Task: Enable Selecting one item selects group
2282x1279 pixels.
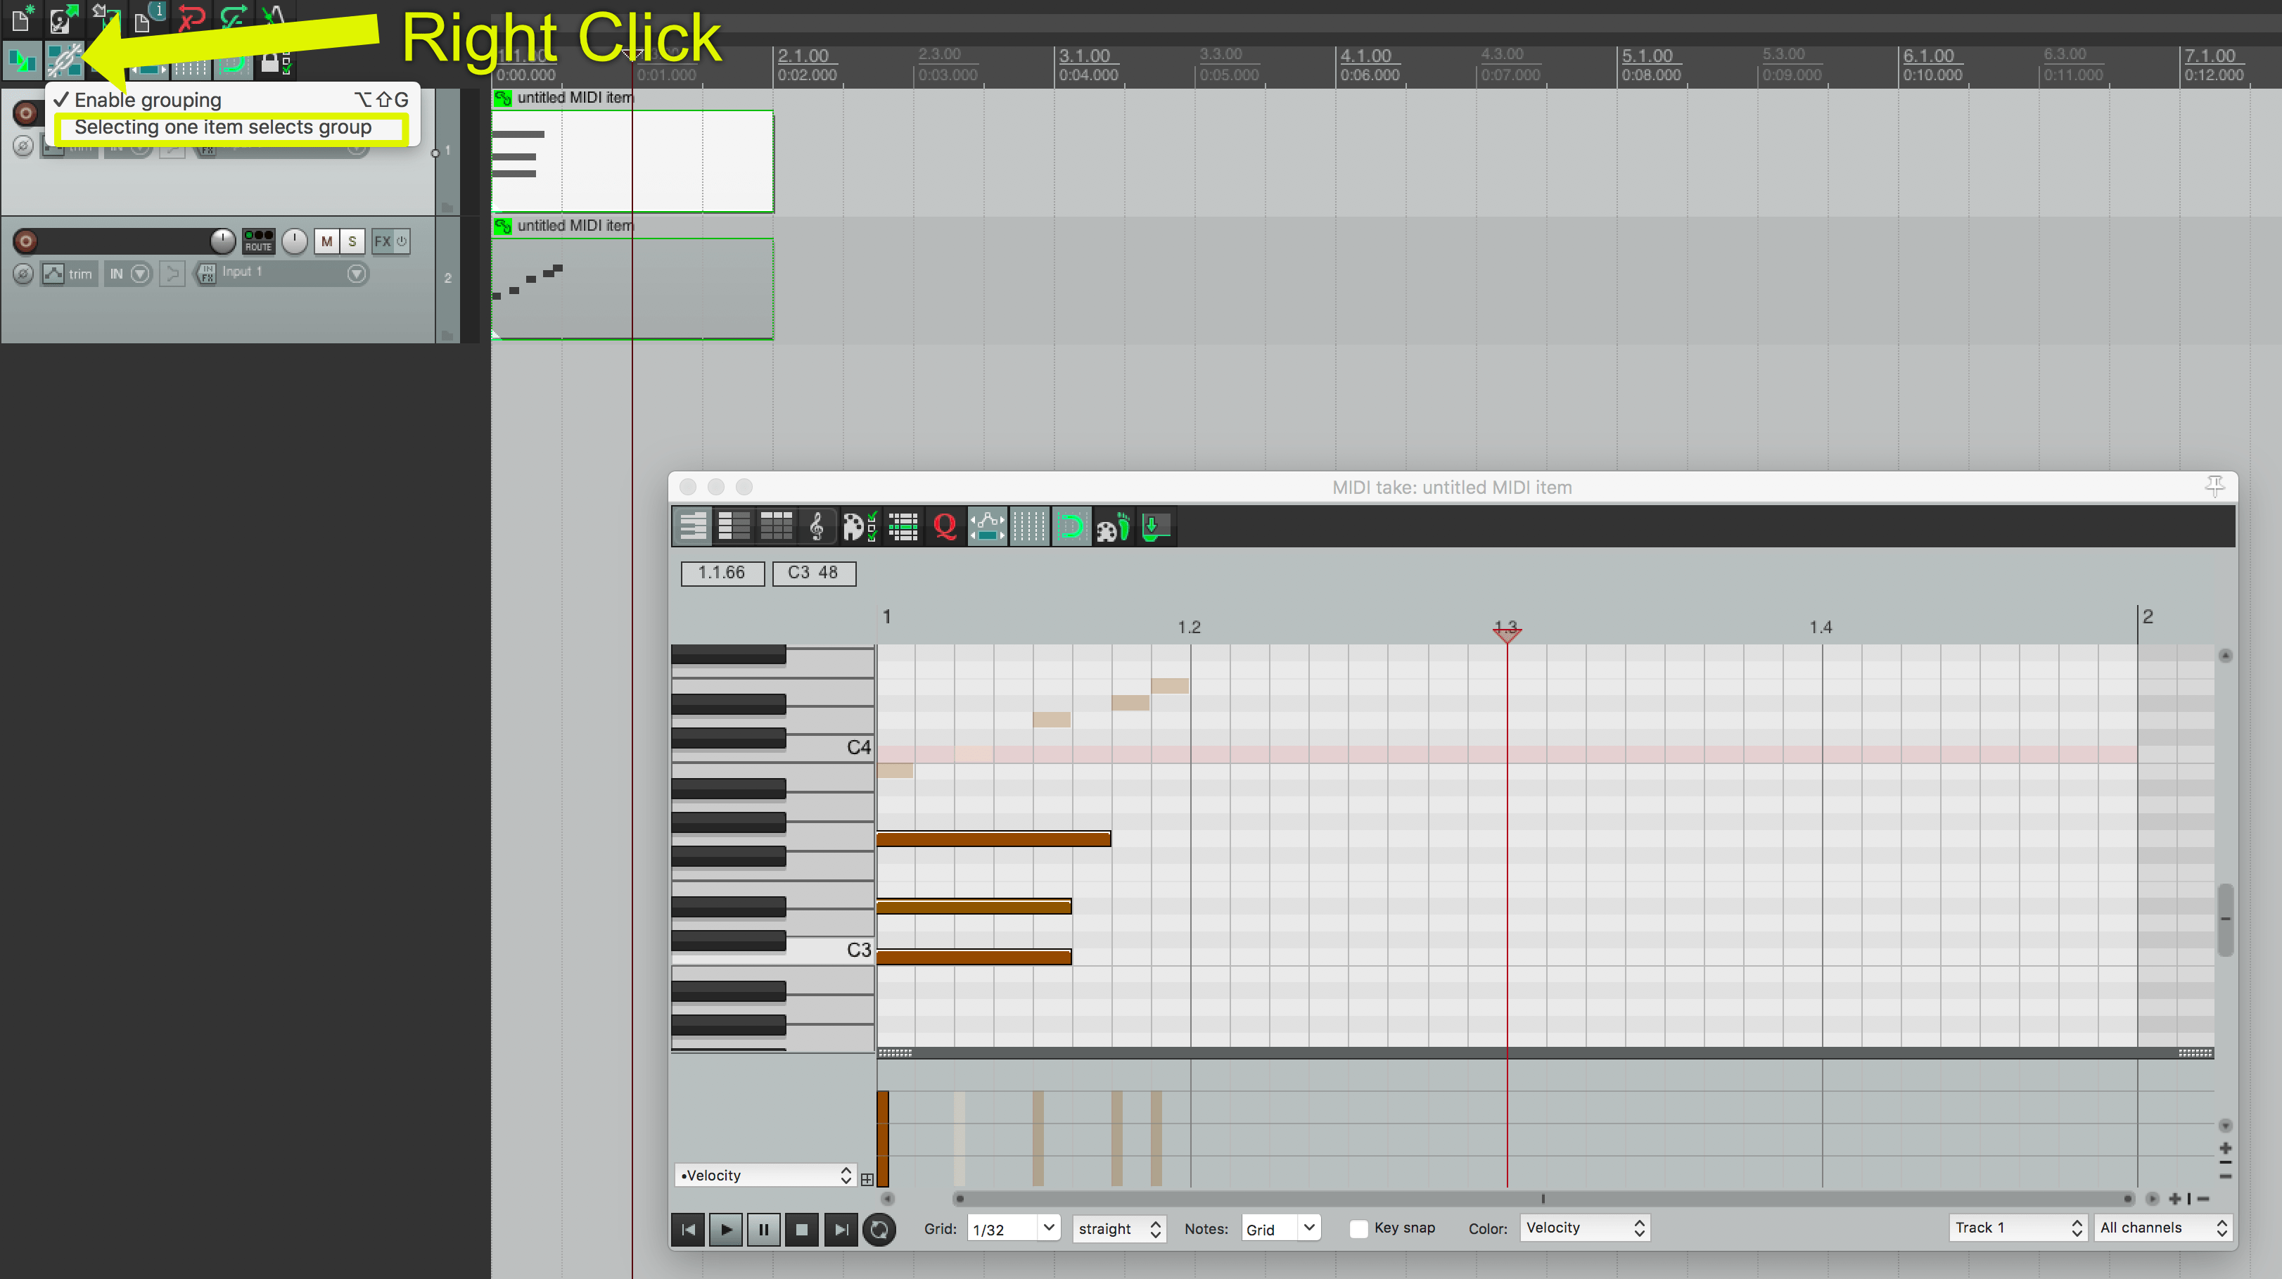Action: click(x=224, y=127)
